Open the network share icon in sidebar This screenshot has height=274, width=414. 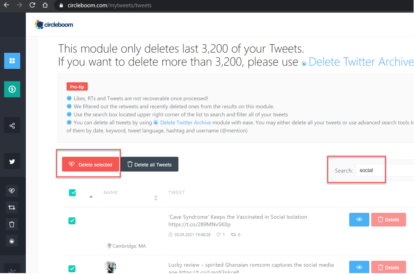click(x=12, y=125)
